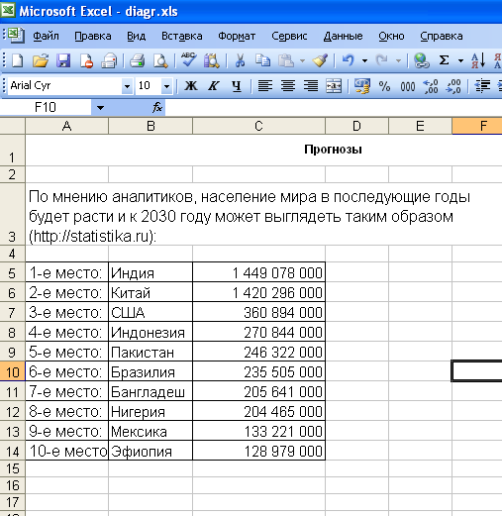
Task: Select column A header
Action: click(x=67, y=126)
